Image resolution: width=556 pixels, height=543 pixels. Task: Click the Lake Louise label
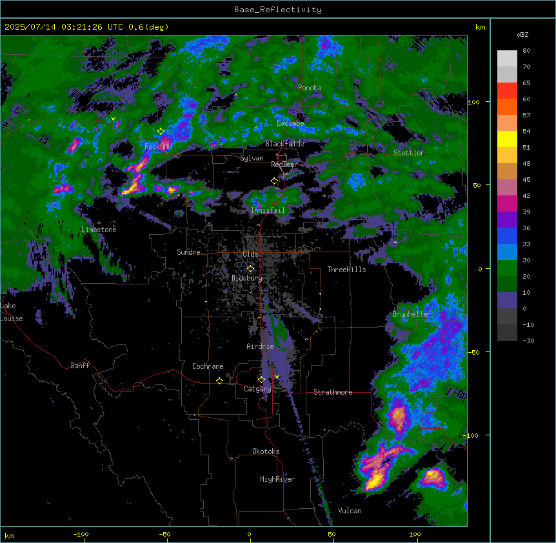pos(12,312)
